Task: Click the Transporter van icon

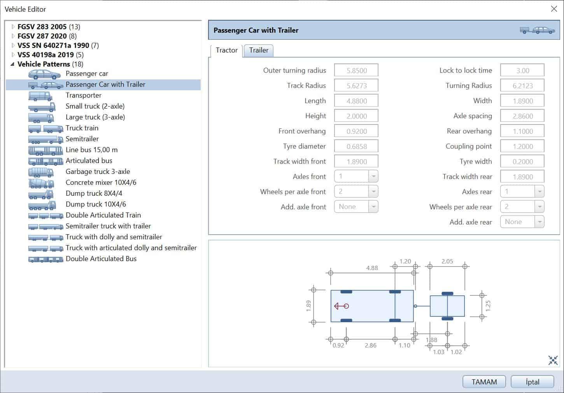Action: click(x=40, y=96)
